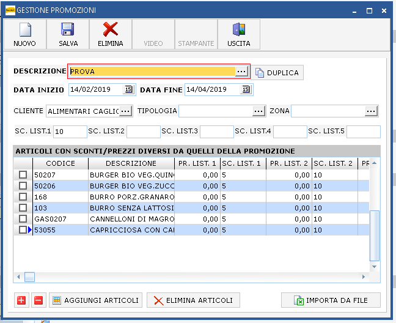Tick the checkbox for article 168
Screen dimensions: 396x323
coord(23,196)
